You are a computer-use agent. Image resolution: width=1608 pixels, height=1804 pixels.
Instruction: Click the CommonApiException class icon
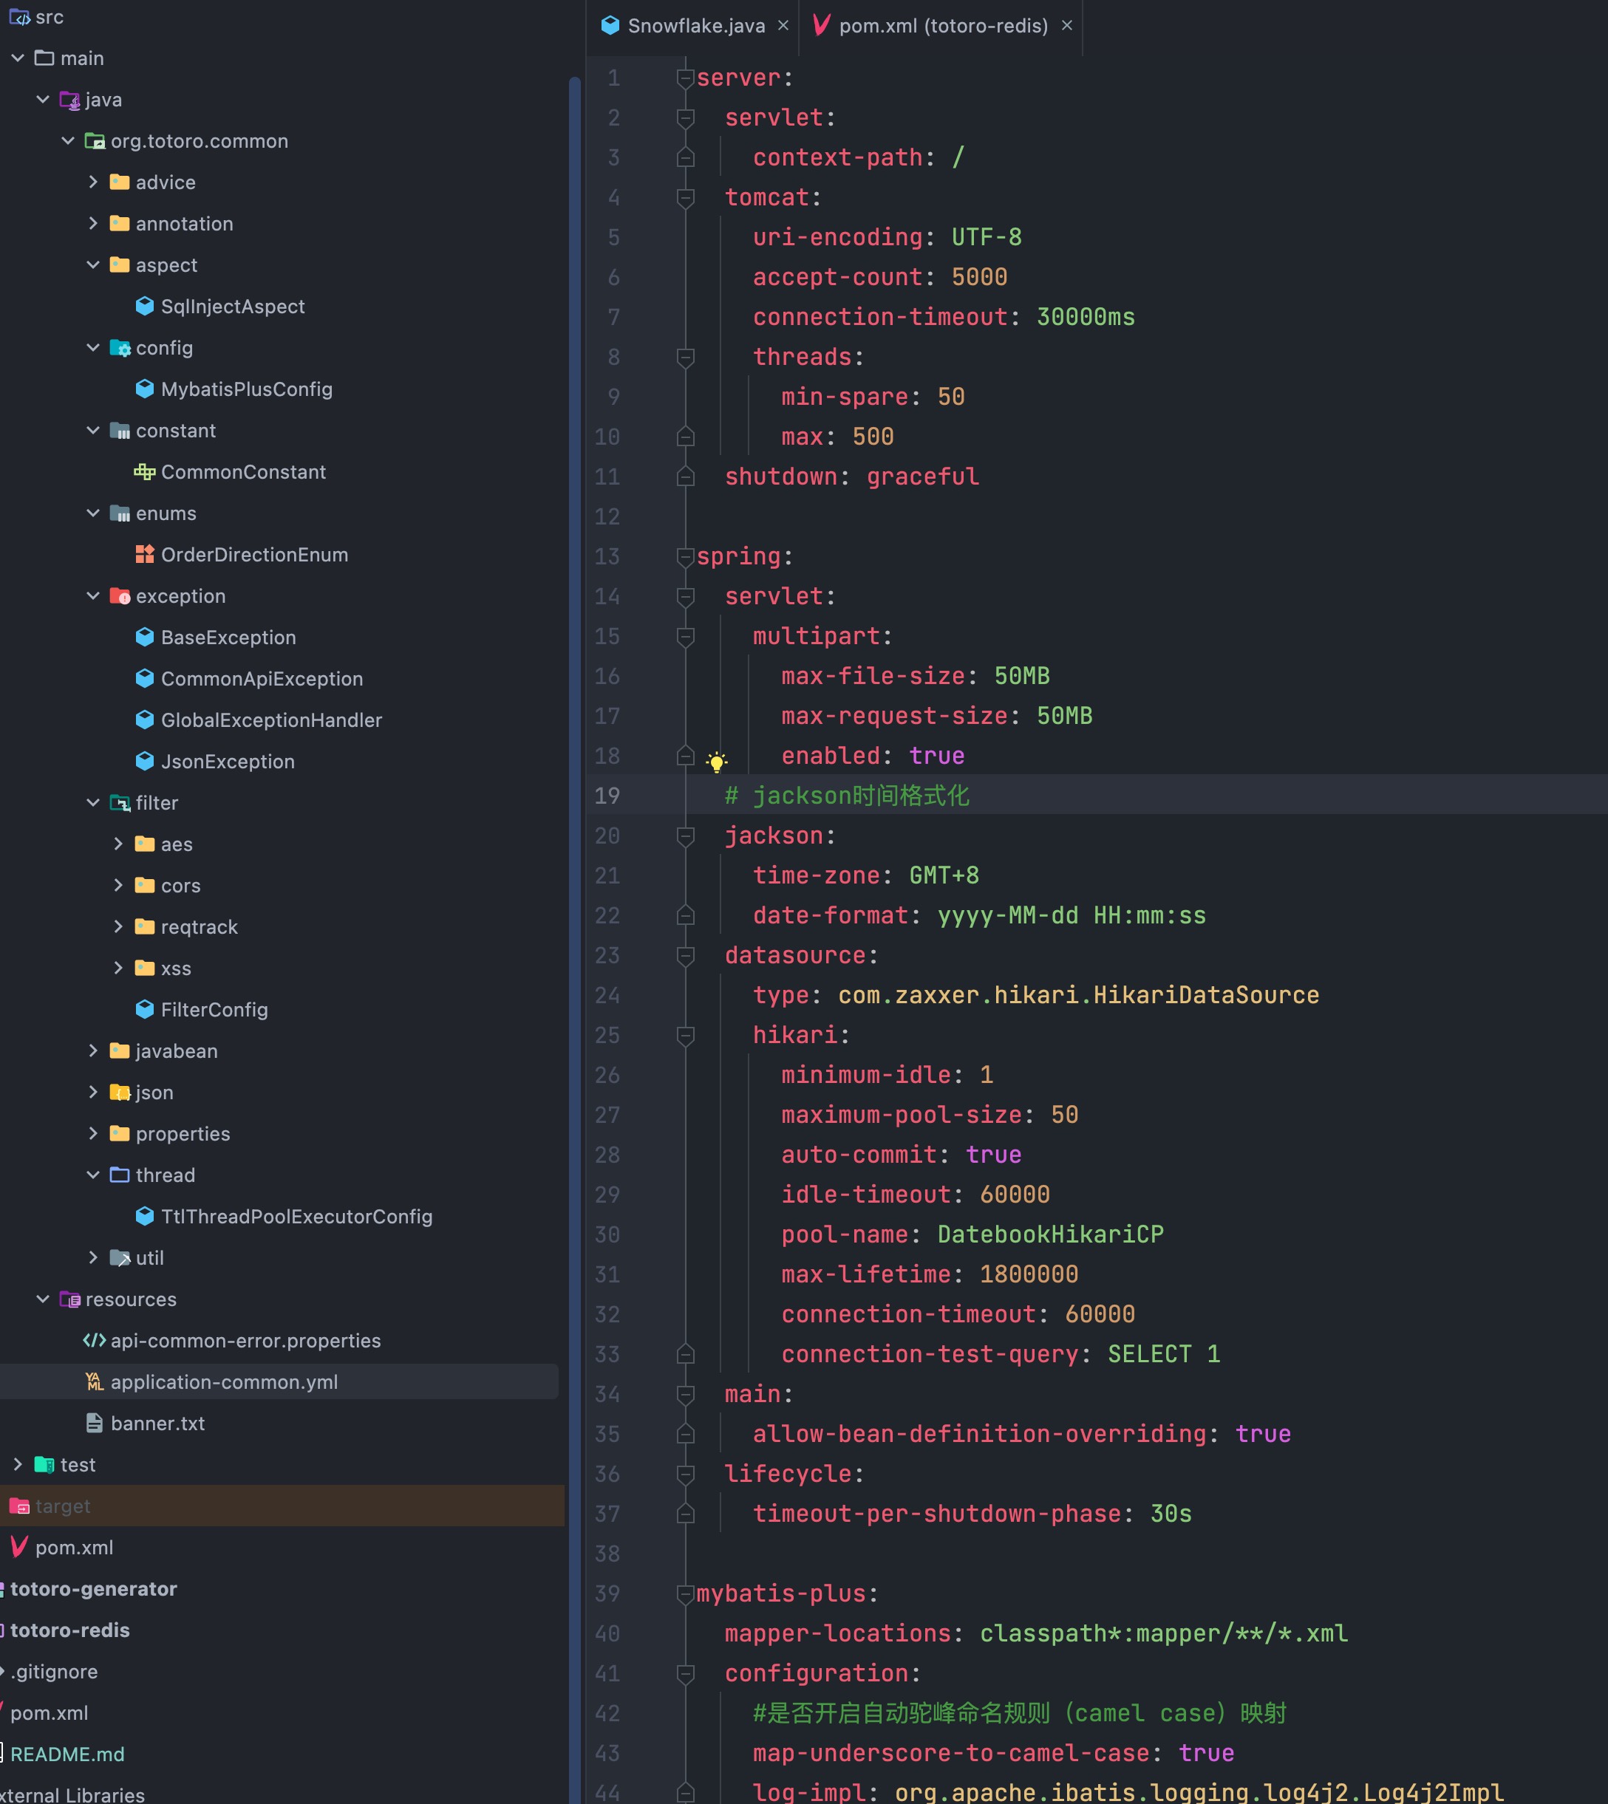[145, 678]
